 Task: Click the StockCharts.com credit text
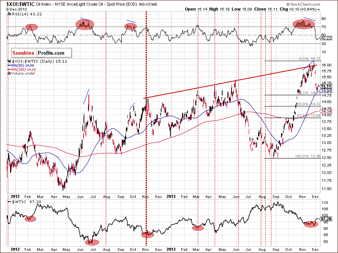click(x=304, y=4)
